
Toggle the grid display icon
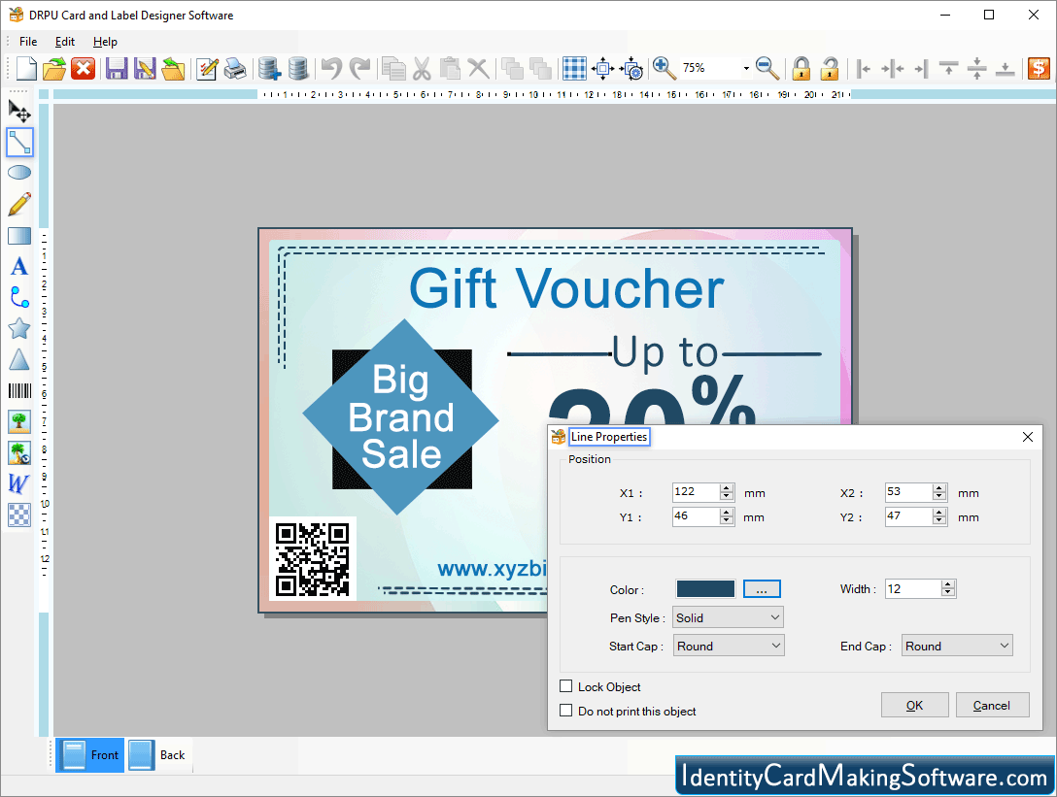pyautogui.click(x=574, y=68)
